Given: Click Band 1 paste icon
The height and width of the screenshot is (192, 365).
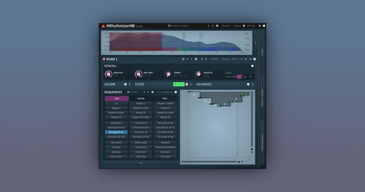Looking at the screenshot, I should (206, 59).
